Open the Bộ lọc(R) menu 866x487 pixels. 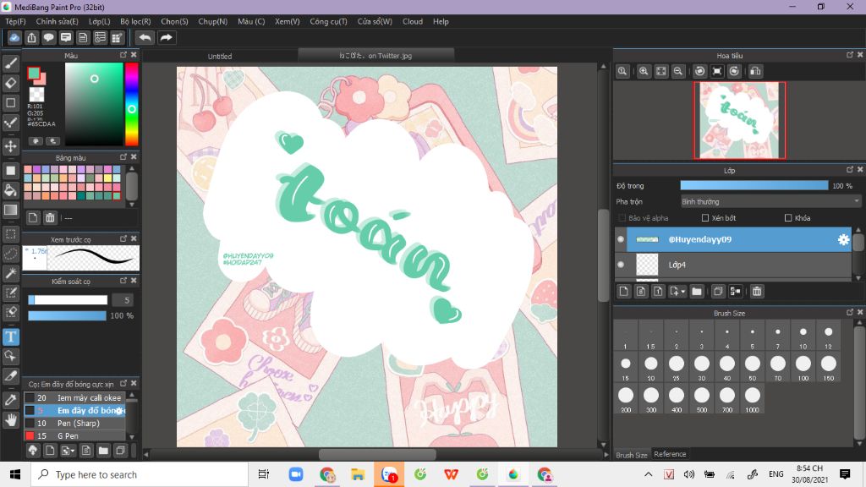(135, 21)
